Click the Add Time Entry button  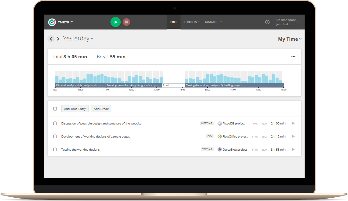click(75, 109)
